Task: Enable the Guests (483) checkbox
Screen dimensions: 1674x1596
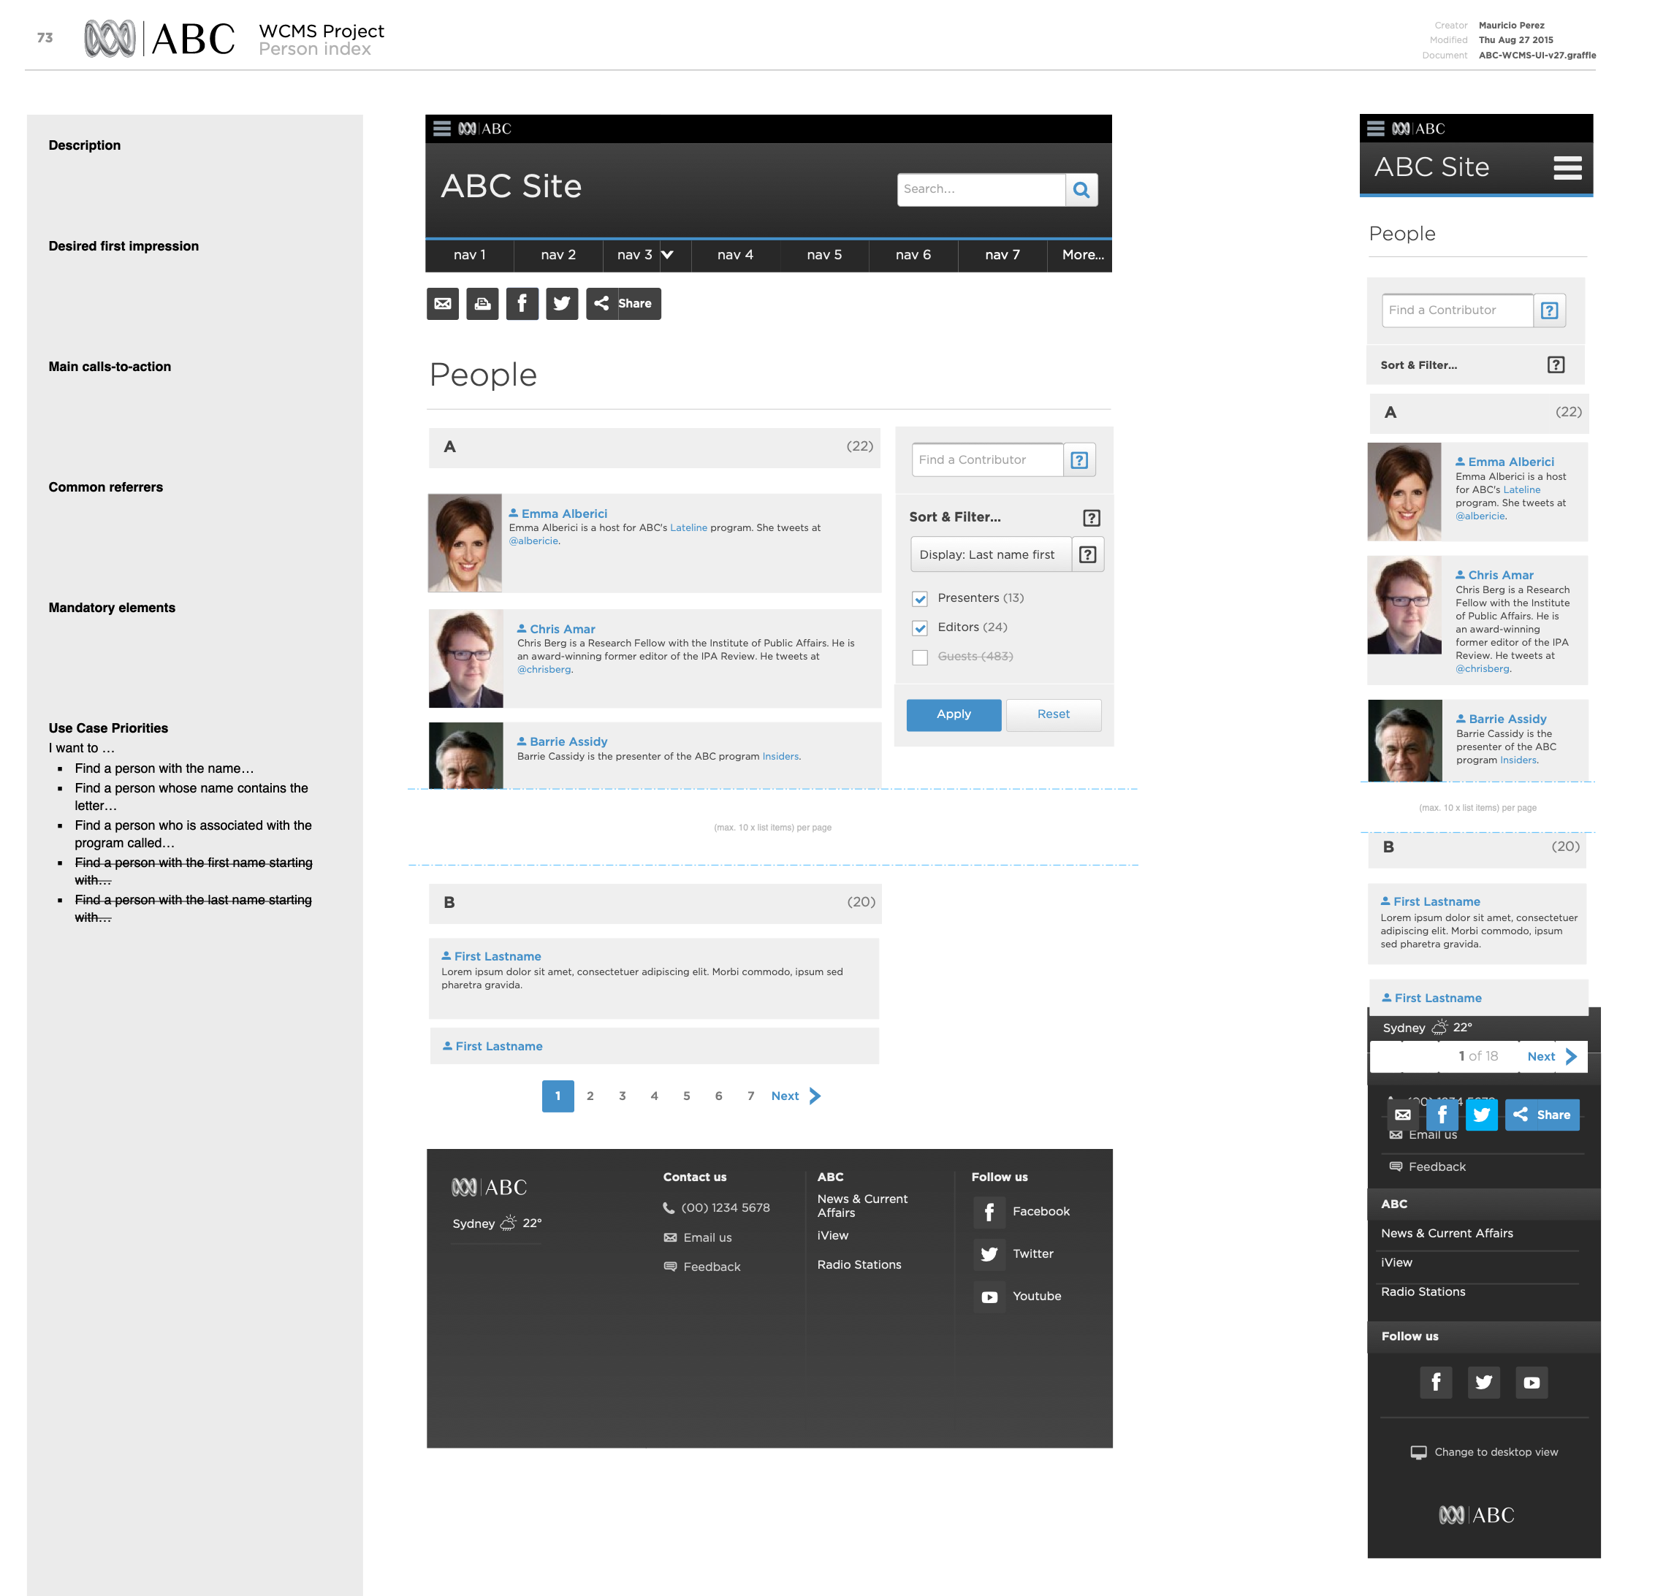Action: [x=920, y=657]
